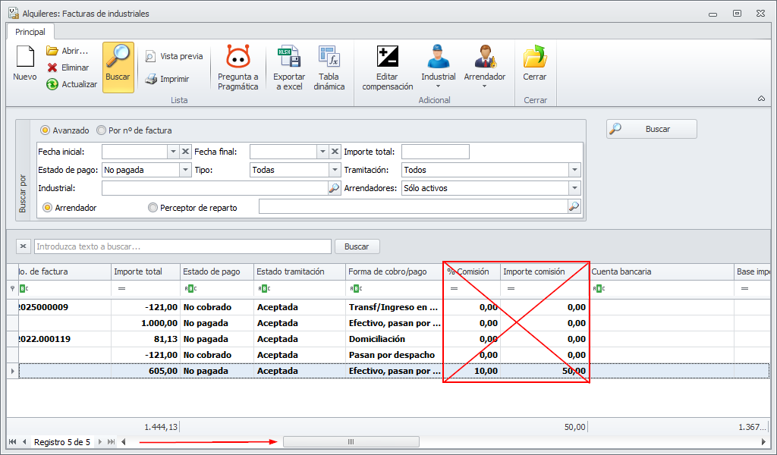
Task: Go to next record
Action: [x=99, y=441]
